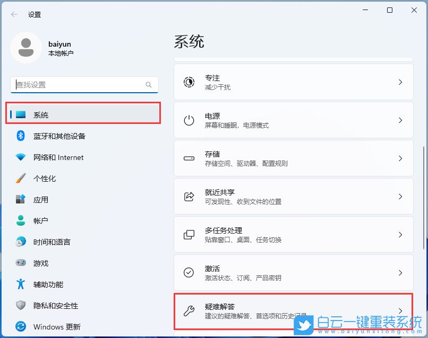Expand the Multitasking settings chevron
428x338 pixels.
click(x=400, y=235)
